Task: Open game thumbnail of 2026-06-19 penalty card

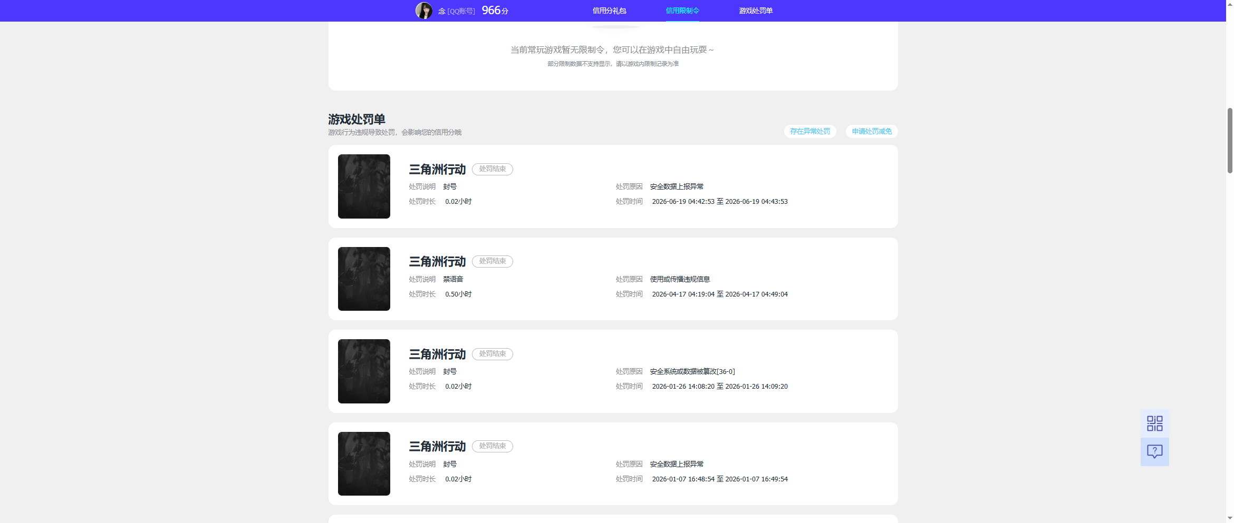Action: pos(364,186)
